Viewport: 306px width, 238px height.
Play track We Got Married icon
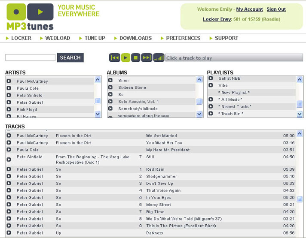[x=9, y=136]
